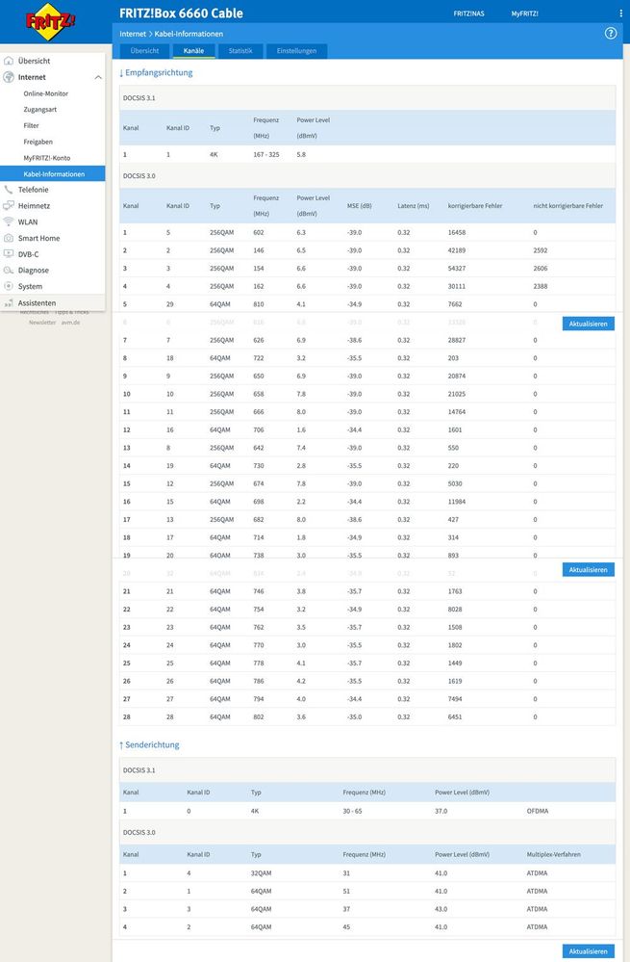The width and height of the screenshot is (630, 962).
Task: Open Zugangsart submenu item
Action: point(40,109)
